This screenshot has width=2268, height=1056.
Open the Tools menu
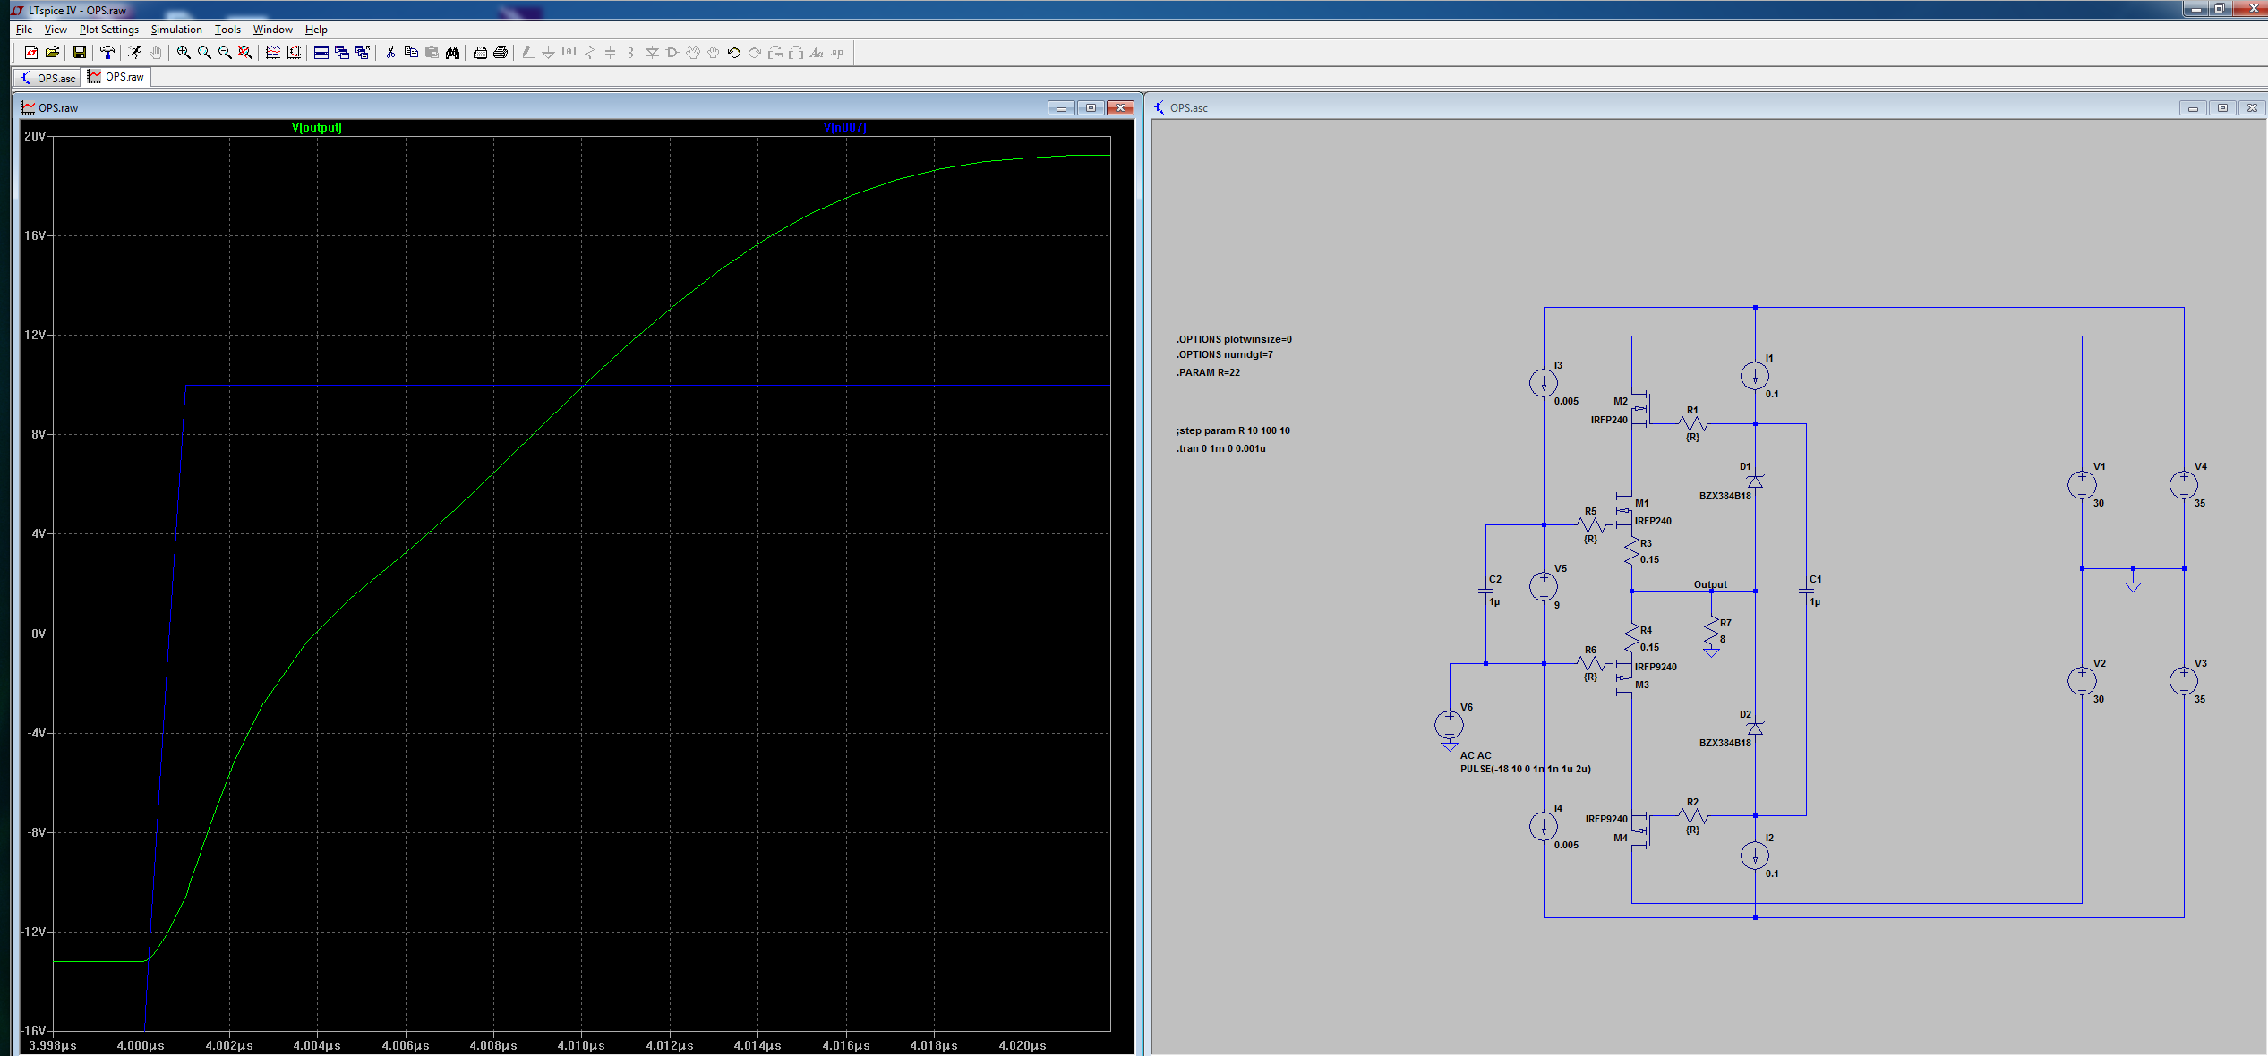[227, 30]
